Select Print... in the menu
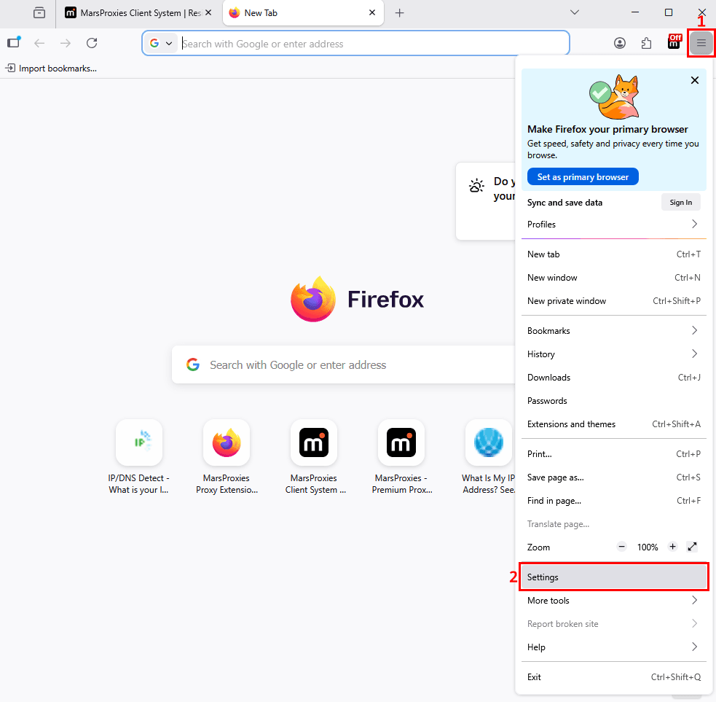The width and height of the screenshot is (716, 702). click(614, 454)
